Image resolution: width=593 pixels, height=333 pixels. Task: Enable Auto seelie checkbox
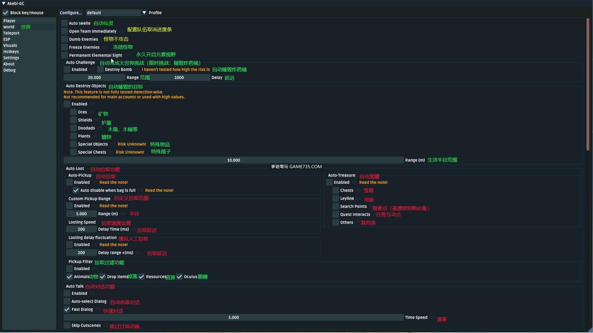(65, 23)
